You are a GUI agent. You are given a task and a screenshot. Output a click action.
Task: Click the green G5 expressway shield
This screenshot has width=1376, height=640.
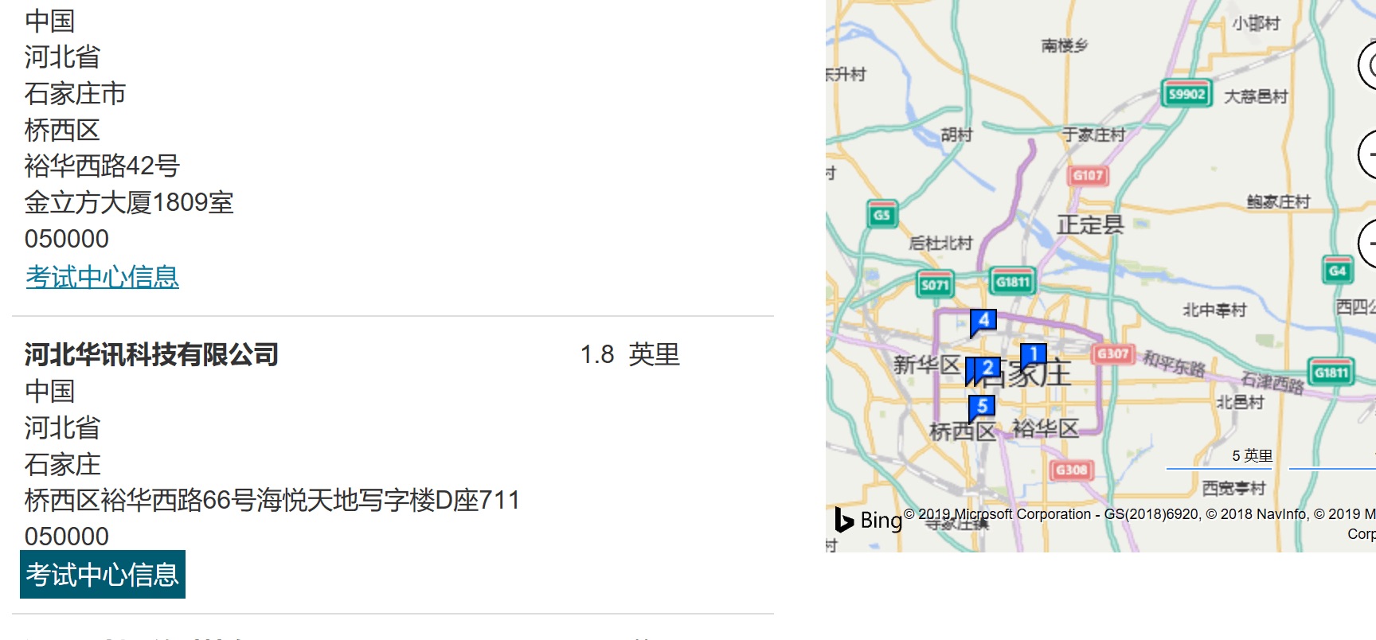[881, 215]
